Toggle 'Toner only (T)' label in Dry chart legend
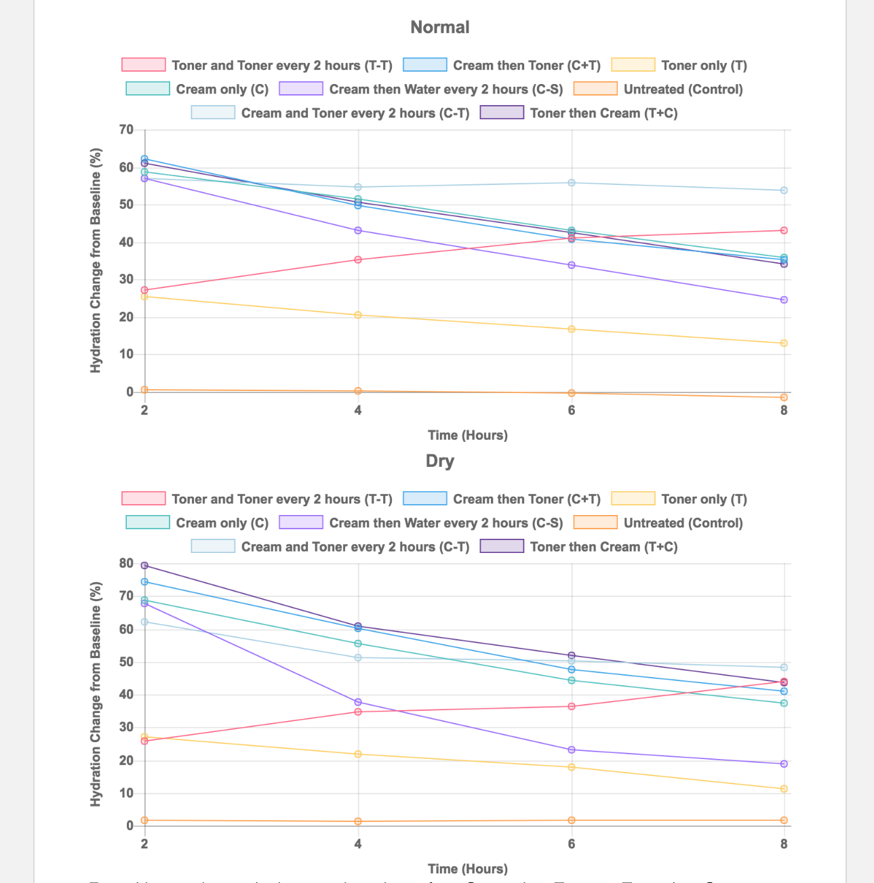This screenshot has height=883, width=874. 704,499
